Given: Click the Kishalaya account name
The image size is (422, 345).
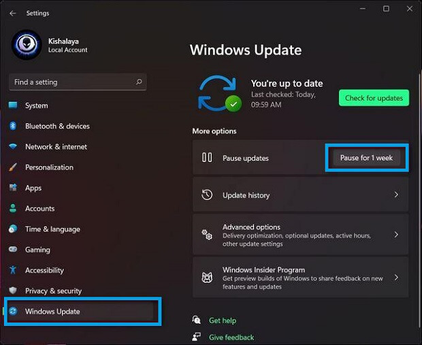Looking at the screenshot, I should [63, 42].
